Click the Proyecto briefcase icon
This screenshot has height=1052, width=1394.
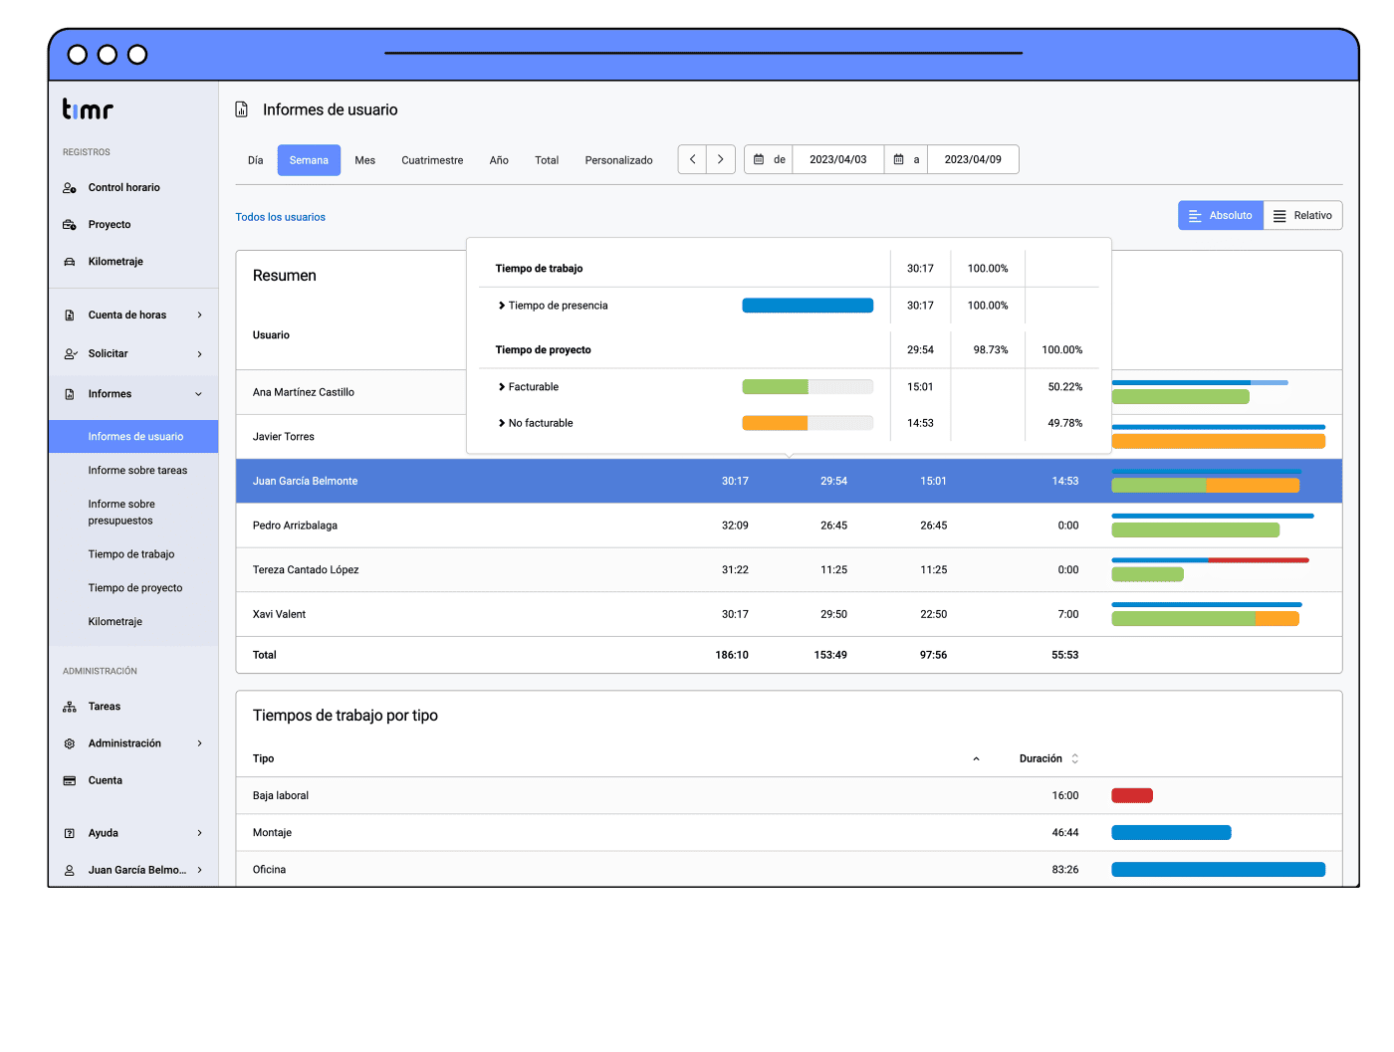pos(70,225)
